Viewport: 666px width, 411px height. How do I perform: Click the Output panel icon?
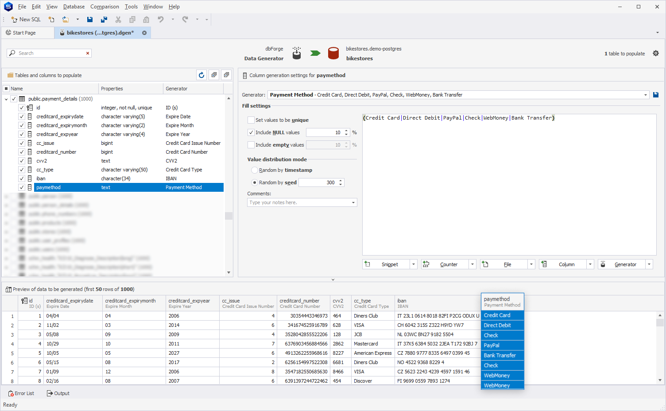50,393
